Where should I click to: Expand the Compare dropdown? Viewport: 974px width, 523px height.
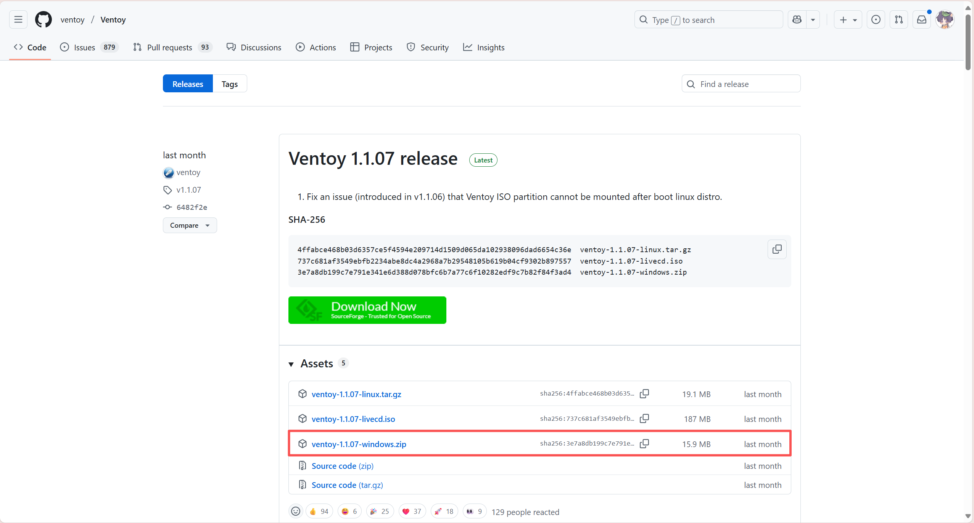click(190, 225)
